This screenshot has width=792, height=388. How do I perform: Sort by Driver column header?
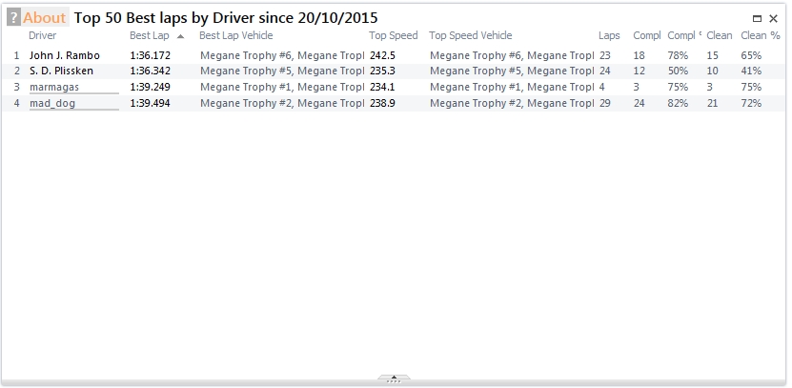(43, 35)
